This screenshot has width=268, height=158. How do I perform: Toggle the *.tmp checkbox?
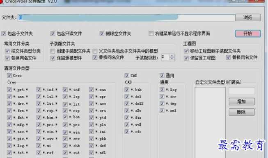(162, 104)
